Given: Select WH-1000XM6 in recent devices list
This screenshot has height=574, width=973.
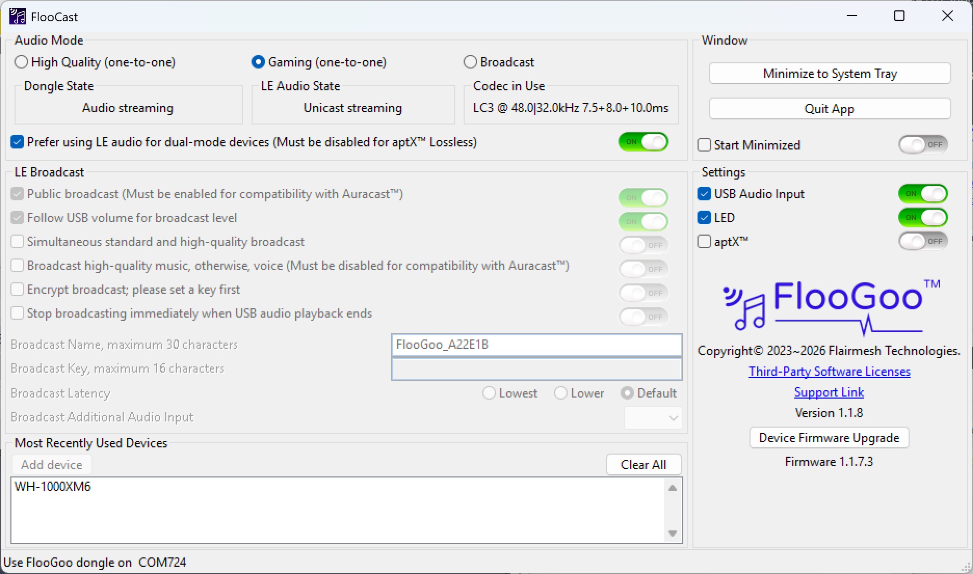Looking at the screenshot, I should (52, 486).
